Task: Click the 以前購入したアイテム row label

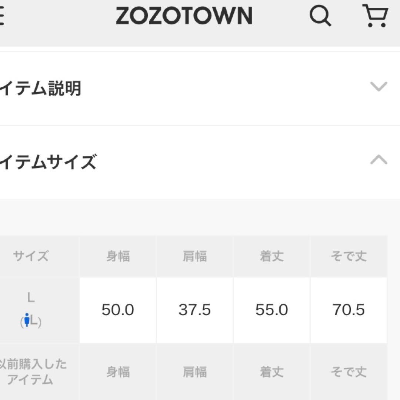Action: [x=33, y=372]
